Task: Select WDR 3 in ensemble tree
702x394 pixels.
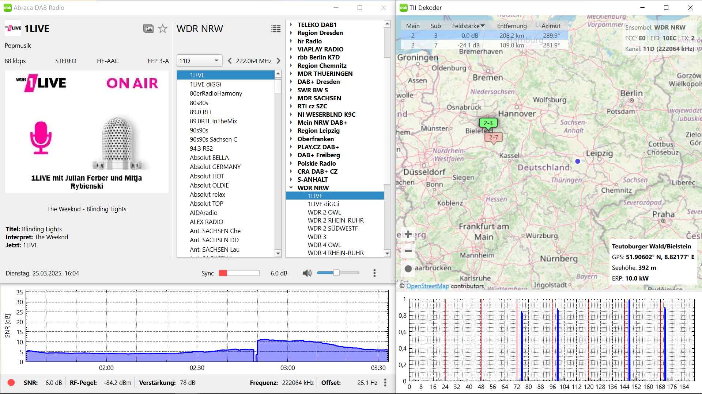Action: click(317, 237)
